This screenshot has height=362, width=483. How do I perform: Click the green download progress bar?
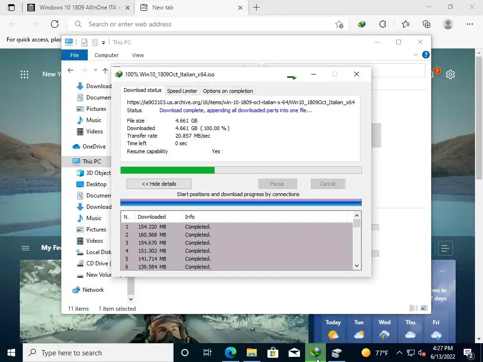[241, 170]
